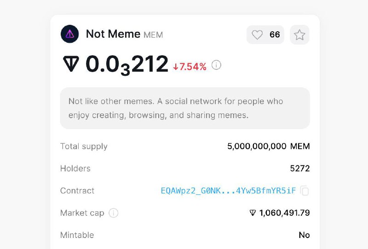
Task: Select the 5,000,000,000 MEM total supply value
Action: pyautogui.click(x=269, y=146)
